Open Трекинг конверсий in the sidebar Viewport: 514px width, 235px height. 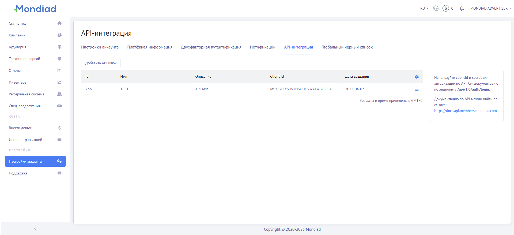click(24, 59)
